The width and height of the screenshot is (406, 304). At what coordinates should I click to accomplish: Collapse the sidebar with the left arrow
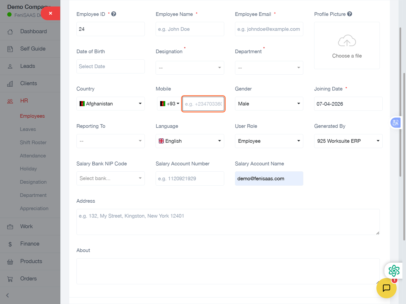tap(8, 295)
